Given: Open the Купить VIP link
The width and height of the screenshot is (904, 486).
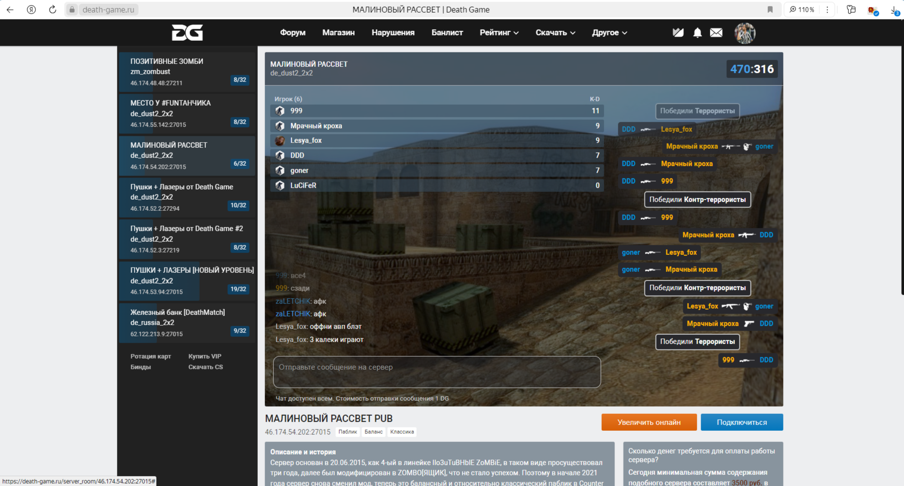Looking at the screenshot, I should coord(205,356).
